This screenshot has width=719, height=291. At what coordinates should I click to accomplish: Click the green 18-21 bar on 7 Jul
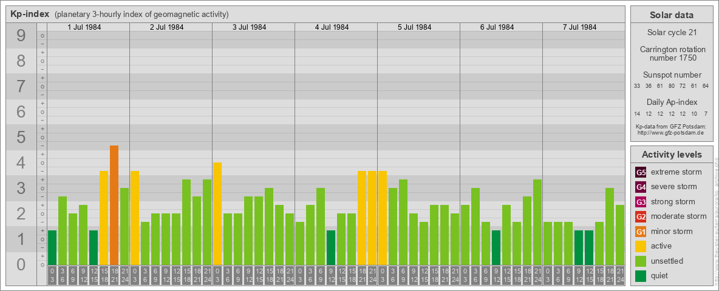point(610,226)
